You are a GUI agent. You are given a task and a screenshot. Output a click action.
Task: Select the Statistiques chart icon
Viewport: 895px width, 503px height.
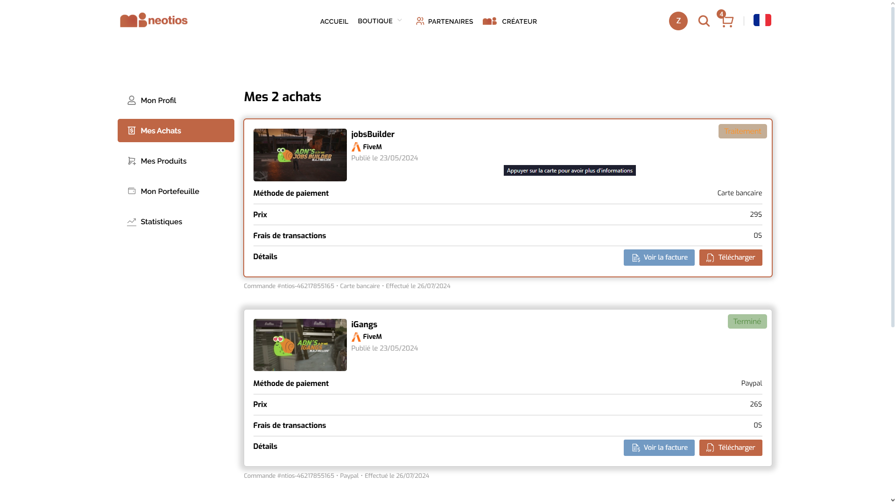[131, 221]
